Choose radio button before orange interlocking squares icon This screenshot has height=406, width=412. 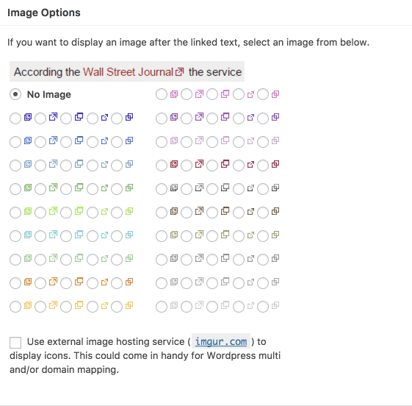click(x=117, y=283)
